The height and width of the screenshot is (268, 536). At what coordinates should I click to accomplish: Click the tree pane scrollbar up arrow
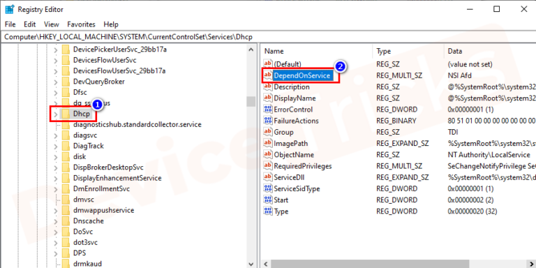[x=251, y=50]
